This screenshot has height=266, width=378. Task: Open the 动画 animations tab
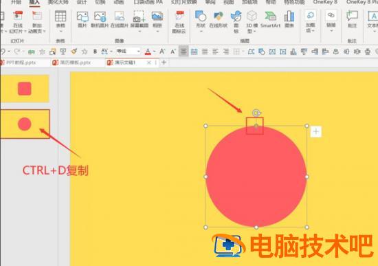click(x=118, y=3)
